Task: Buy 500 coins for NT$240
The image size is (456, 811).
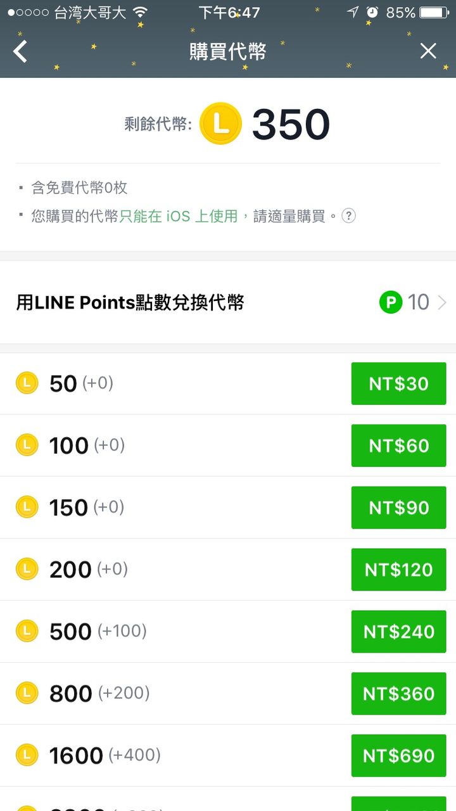Action: tap(398, 632)
